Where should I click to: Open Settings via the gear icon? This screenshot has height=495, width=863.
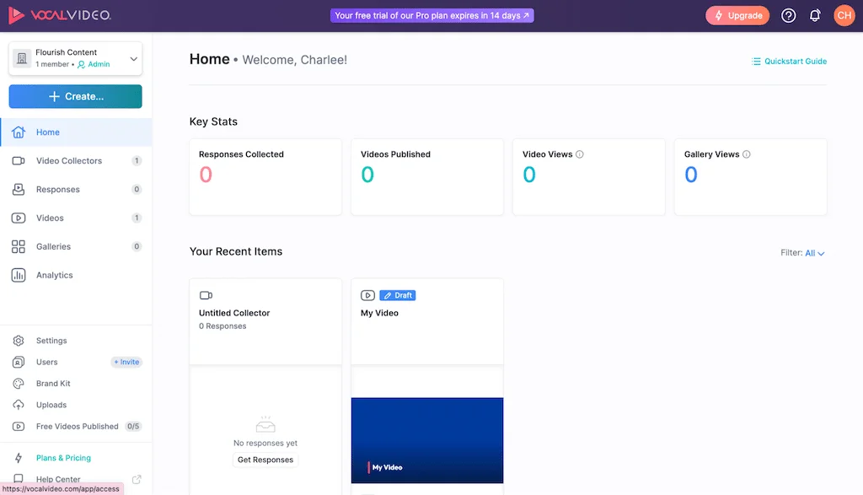click(x=50, y=340)
